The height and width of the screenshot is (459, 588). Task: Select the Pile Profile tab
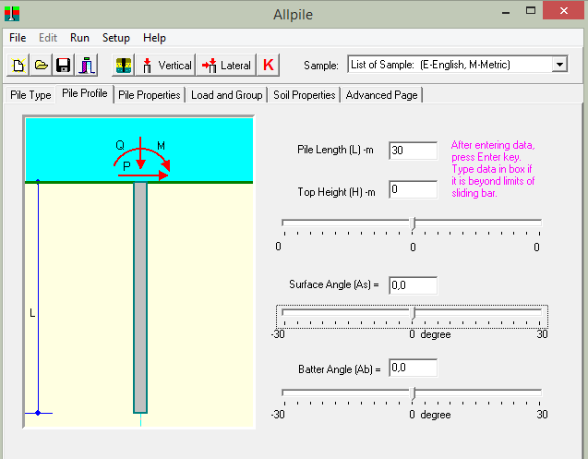[85, 93]
